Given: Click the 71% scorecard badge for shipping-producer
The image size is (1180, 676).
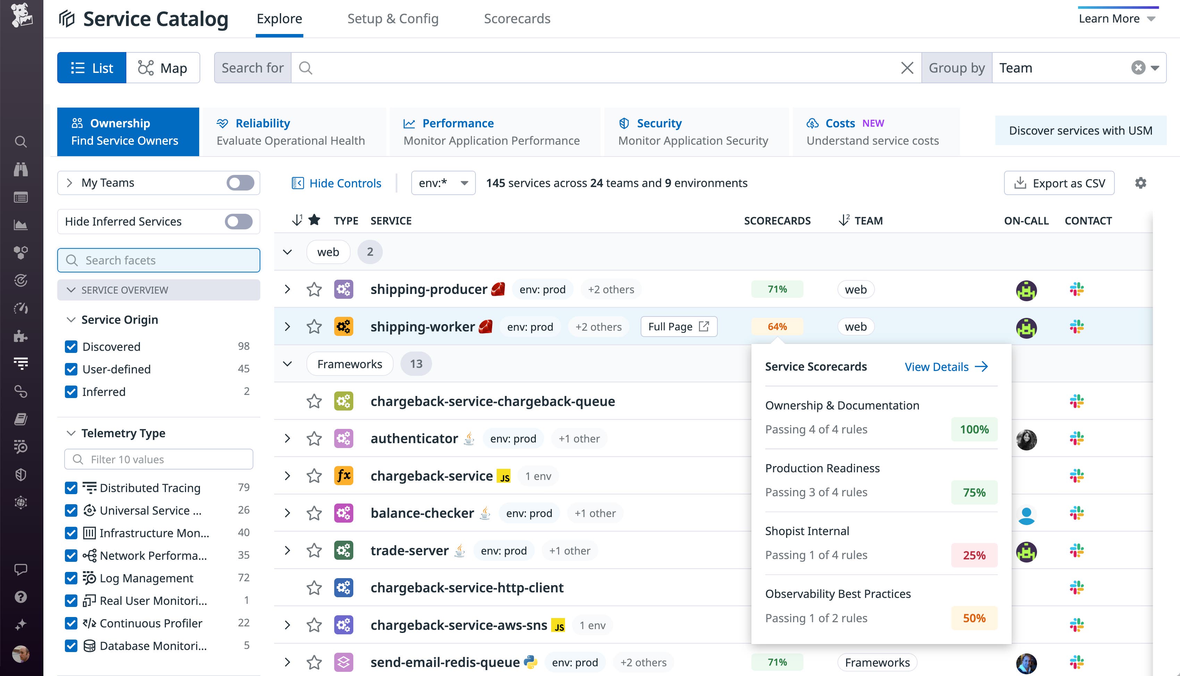Looking at the screenshot, I should [x=777, y=289].
